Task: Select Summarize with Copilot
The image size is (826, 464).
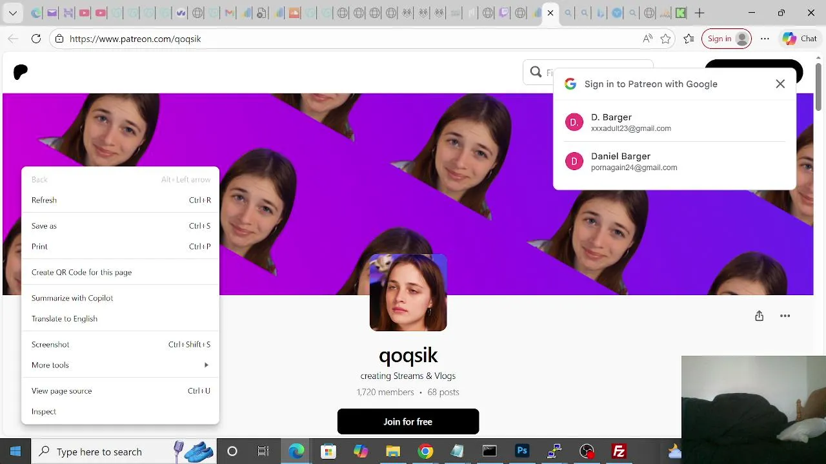Action: [120, 298]
